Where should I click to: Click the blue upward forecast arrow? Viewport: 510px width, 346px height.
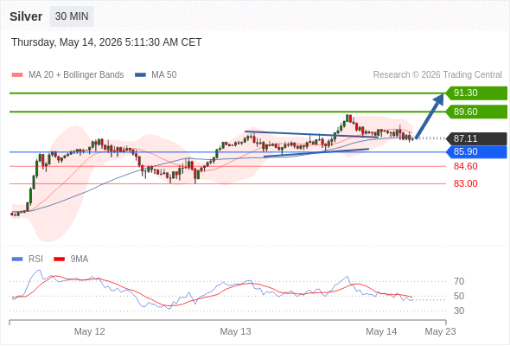tap(430, 117)
